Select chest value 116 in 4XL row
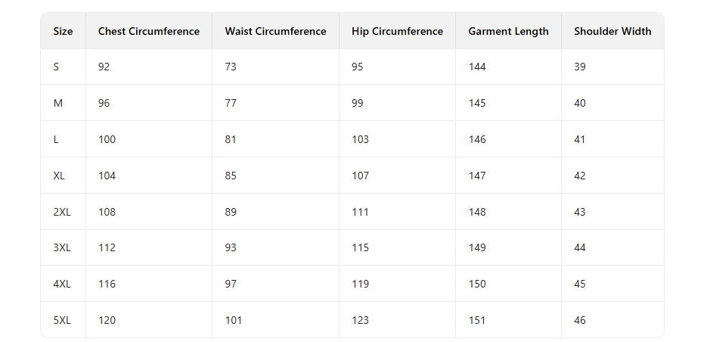The height and width of the screenshot is (342, 704). pos(107,284)
